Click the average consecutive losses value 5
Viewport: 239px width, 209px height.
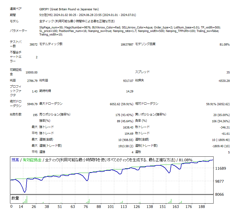click(x=229, y=152)
